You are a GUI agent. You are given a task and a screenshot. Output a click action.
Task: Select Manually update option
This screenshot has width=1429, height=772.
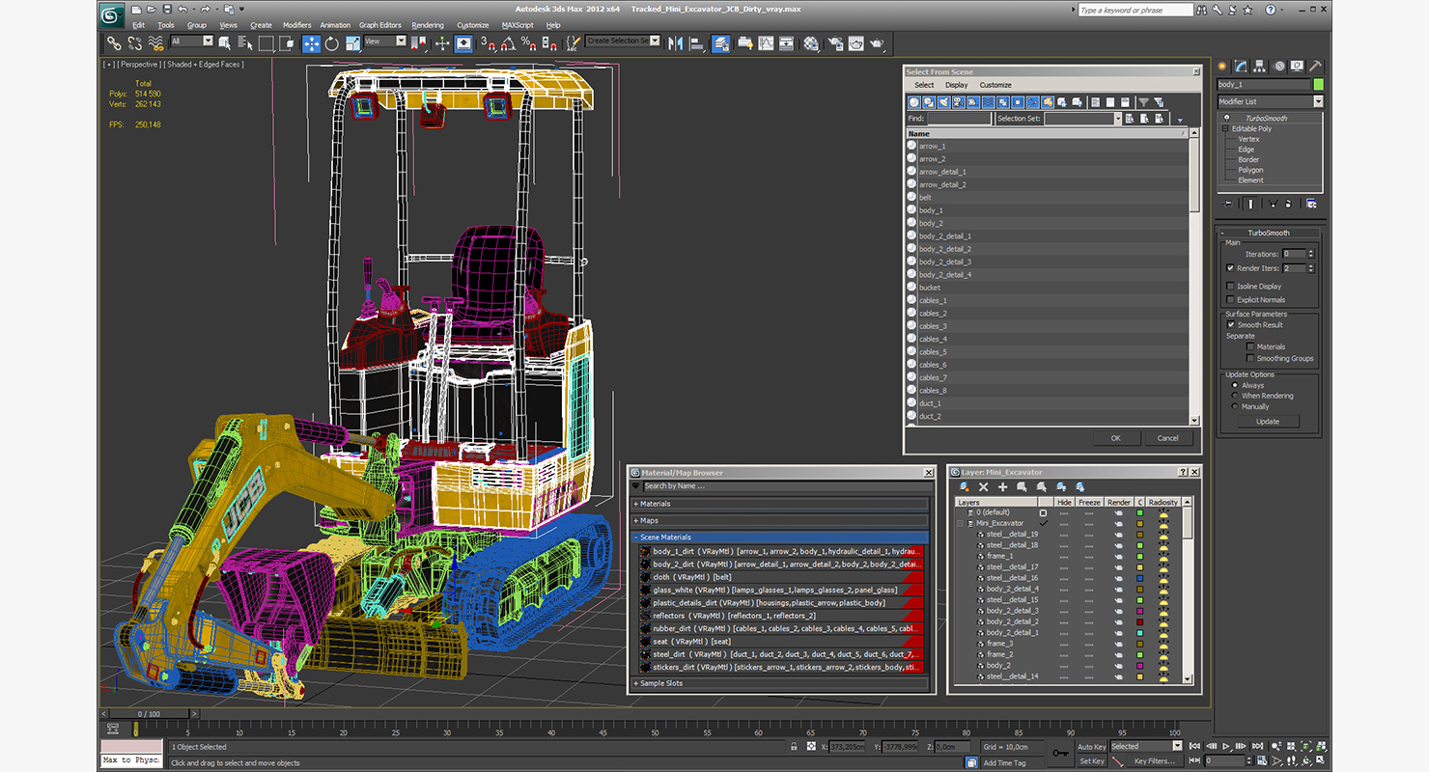(1235, 406)
